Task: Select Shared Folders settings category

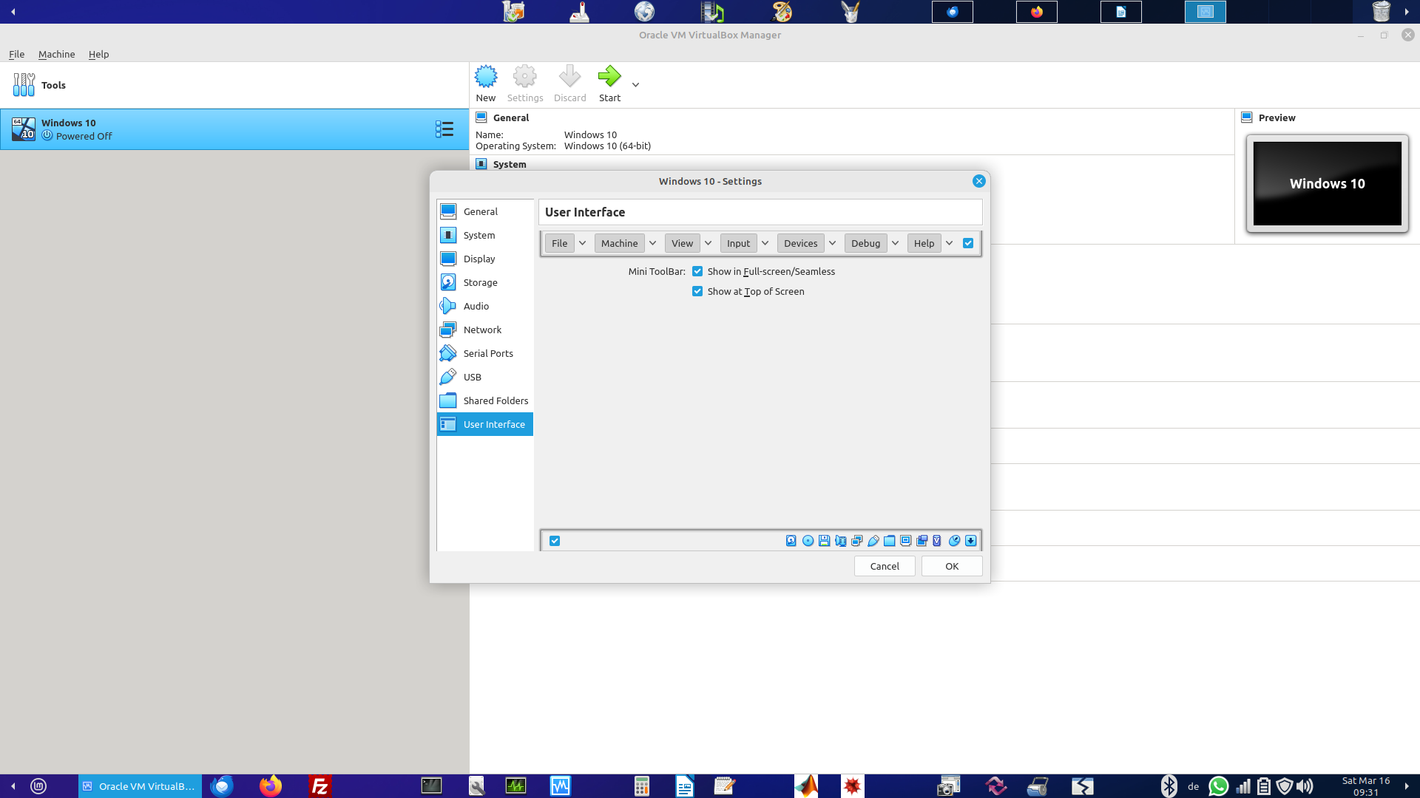Action: coord(485,400)
